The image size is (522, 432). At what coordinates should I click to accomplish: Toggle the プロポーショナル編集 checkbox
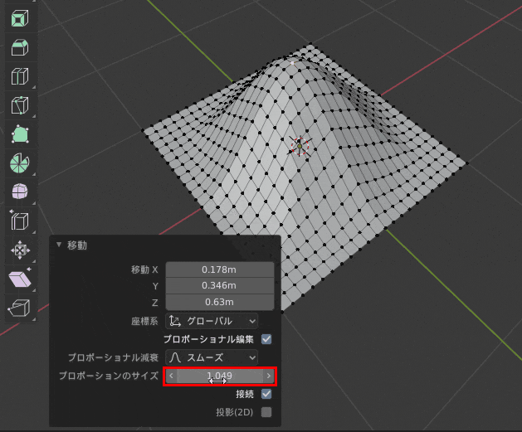266,339
